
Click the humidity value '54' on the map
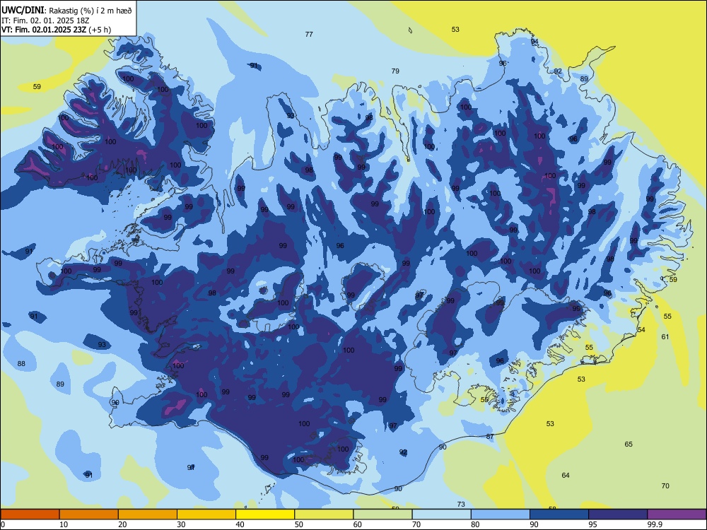point(641,330)
